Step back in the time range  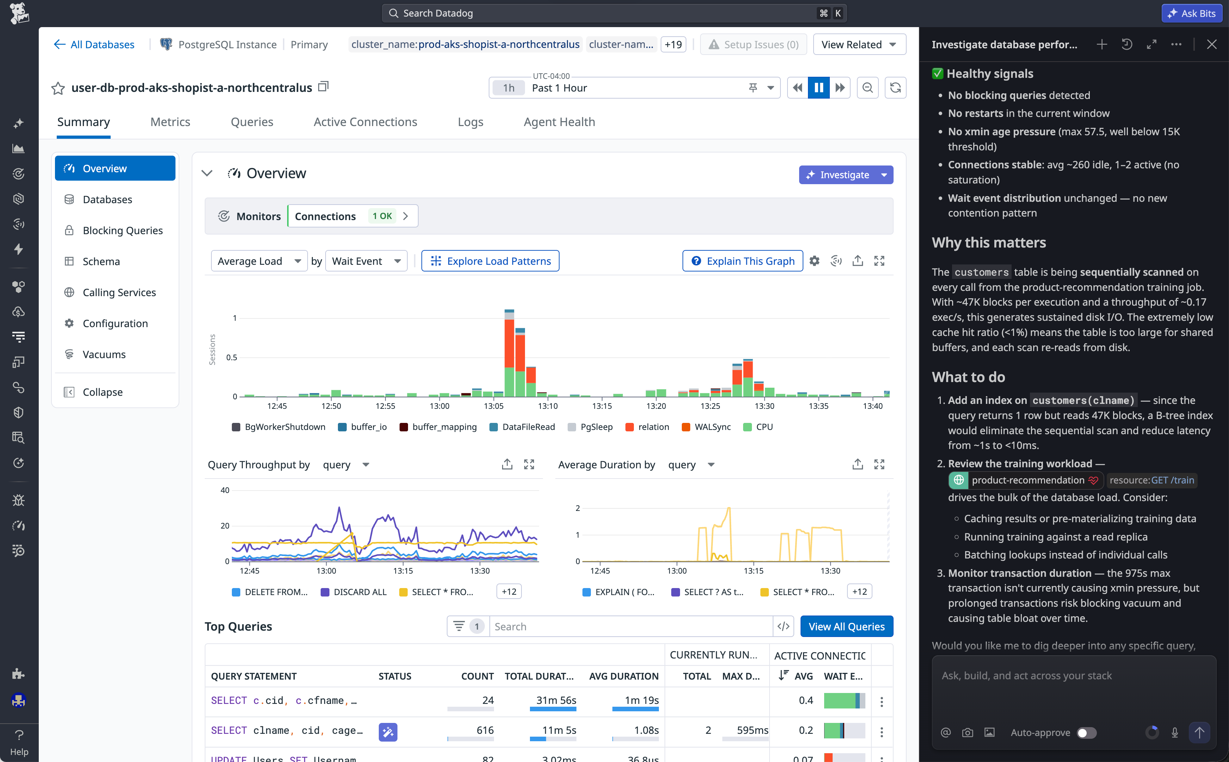point(797,88)
